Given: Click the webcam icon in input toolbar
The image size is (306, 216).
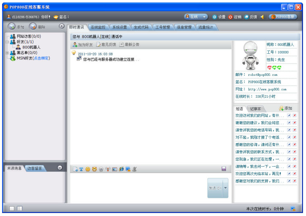Looking at the screenshot, I should 101,169.
